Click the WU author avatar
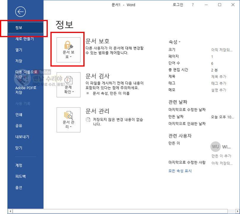Screen dimensions: 240x214 pos(215,147)
